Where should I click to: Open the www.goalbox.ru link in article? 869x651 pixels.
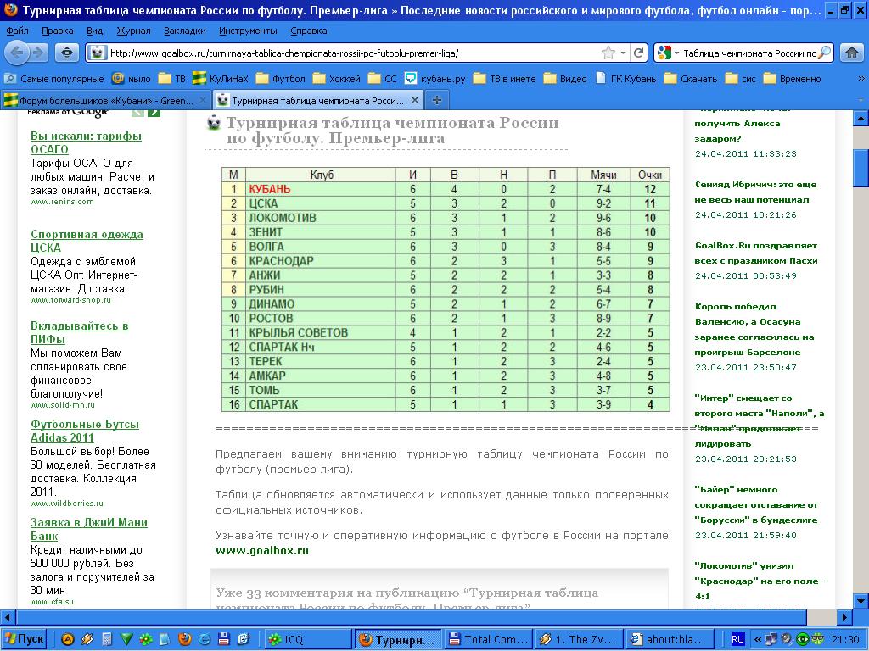[x=262, y=550]
